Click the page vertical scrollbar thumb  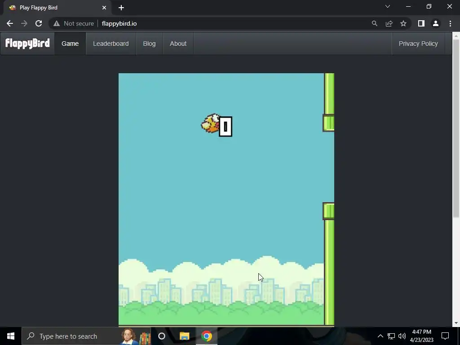click(456, 129)
